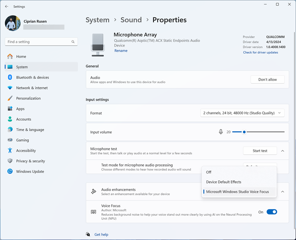Viewport: 296px width, 240px height.
Task: Click the Windows Update sync icon
Action: pyautogui.click(x=10, y=171)
